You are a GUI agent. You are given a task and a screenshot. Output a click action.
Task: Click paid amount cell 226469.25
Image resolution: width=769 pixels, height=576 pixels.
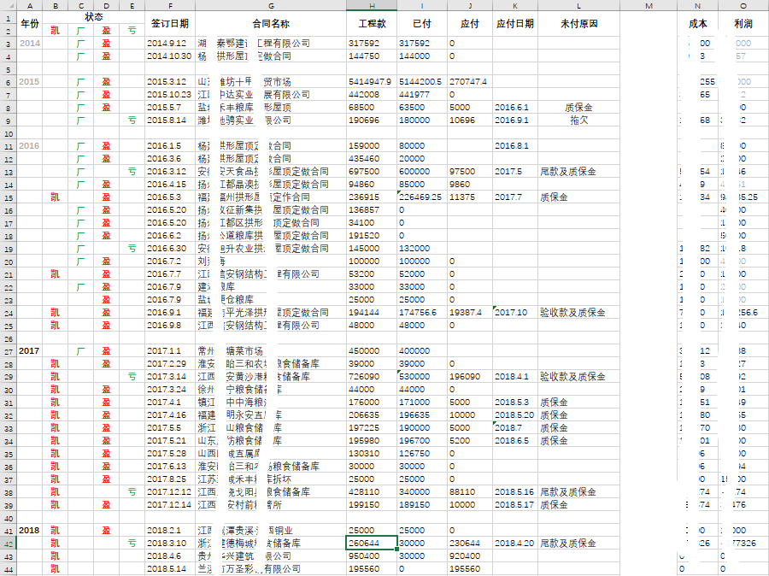click(422, 197)
